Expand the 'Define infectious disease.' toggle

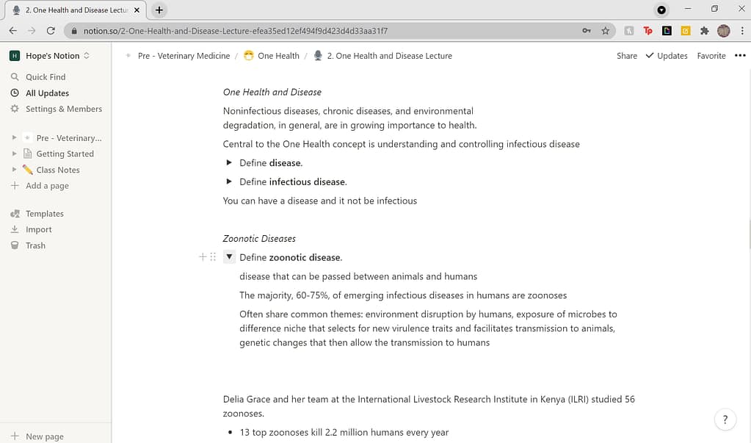pos(229,182)
